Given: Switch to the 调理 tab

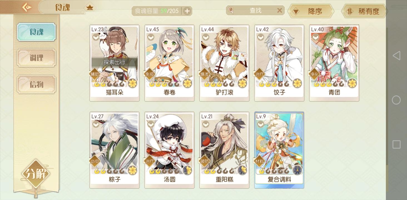Looking at the screenshot, I should coord(36,58).
